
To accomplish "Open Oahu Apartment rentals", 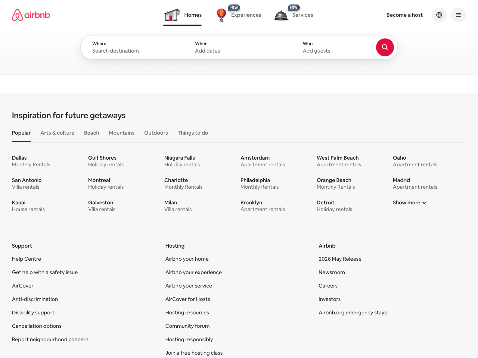I will [415, 161].
